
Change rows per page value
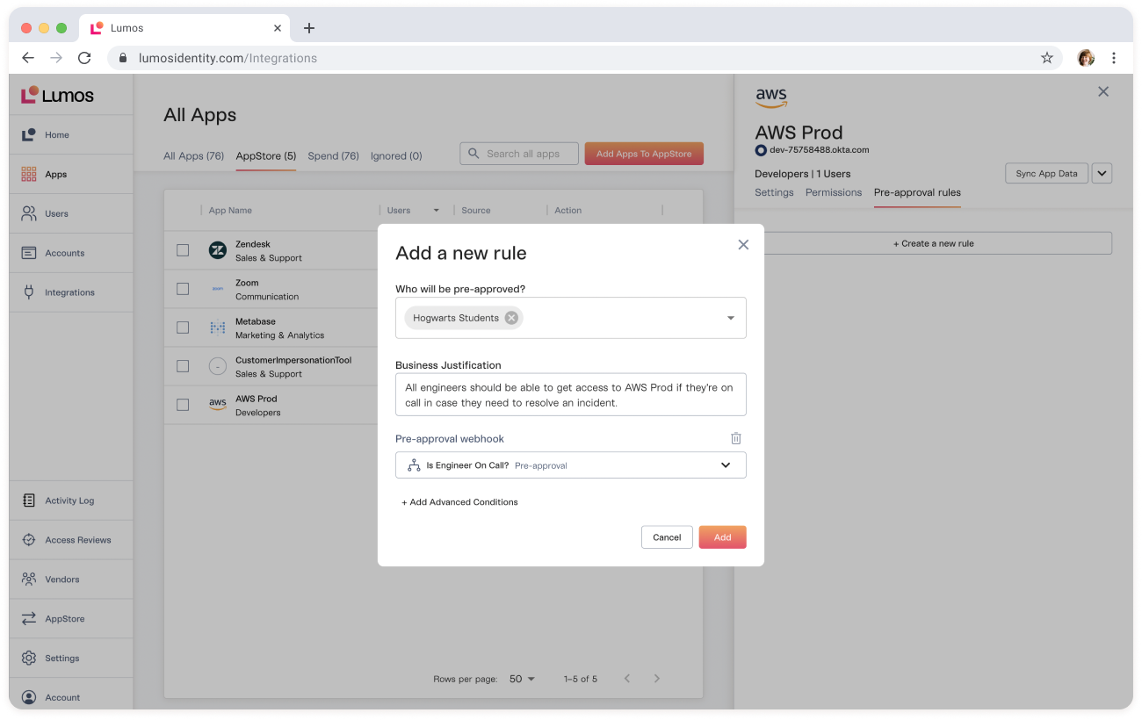click(522, 679)
